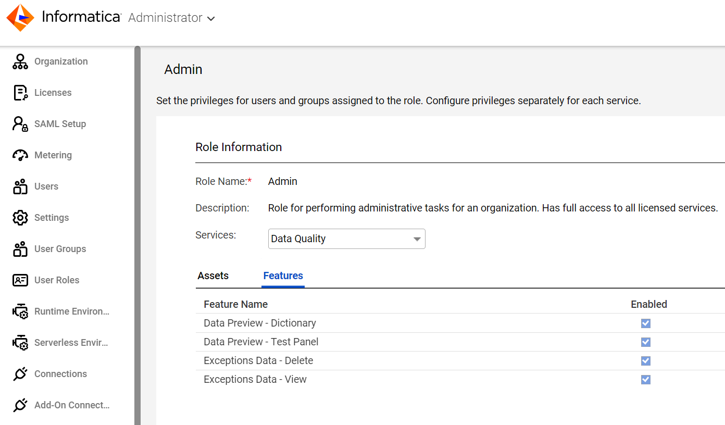
Task: Select the Data Preview - Dictionary row text
Action: pyautogui.click(x=260, y=323)
